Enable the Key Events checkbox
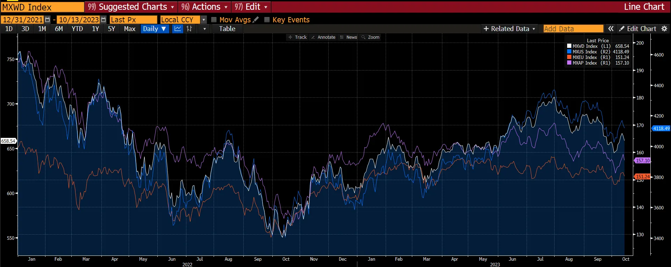The image size is (671, 267). coord(267,20)
